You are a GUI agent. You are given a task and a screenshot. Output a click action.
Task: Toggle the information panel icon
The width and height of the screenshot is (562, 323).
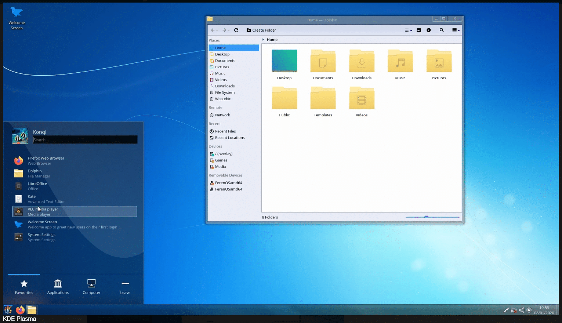pyautogui.click(x=429, y=30)
